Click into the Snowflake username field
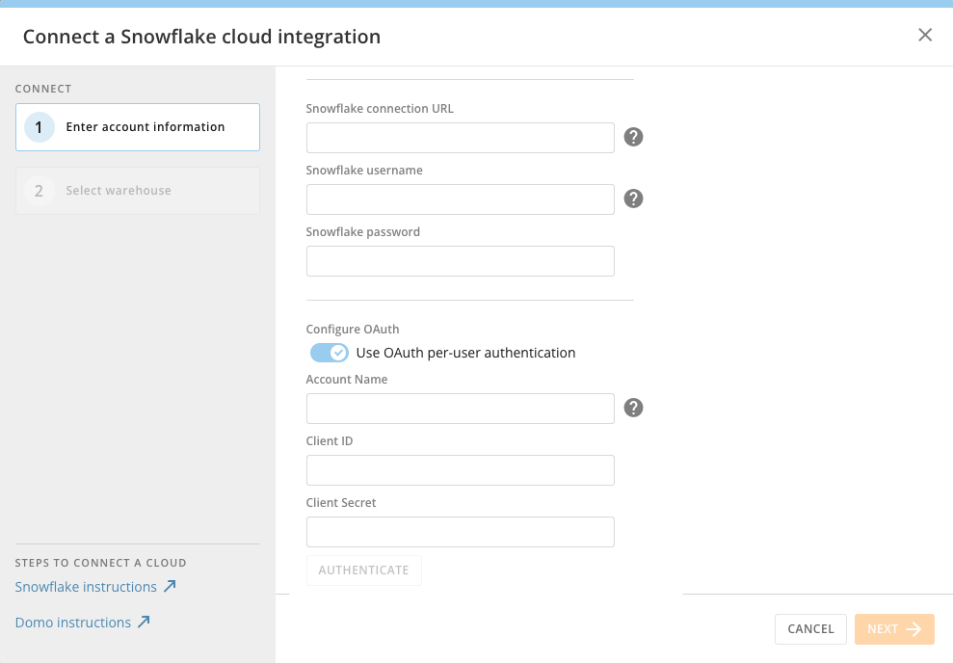 tap(460, 199)
